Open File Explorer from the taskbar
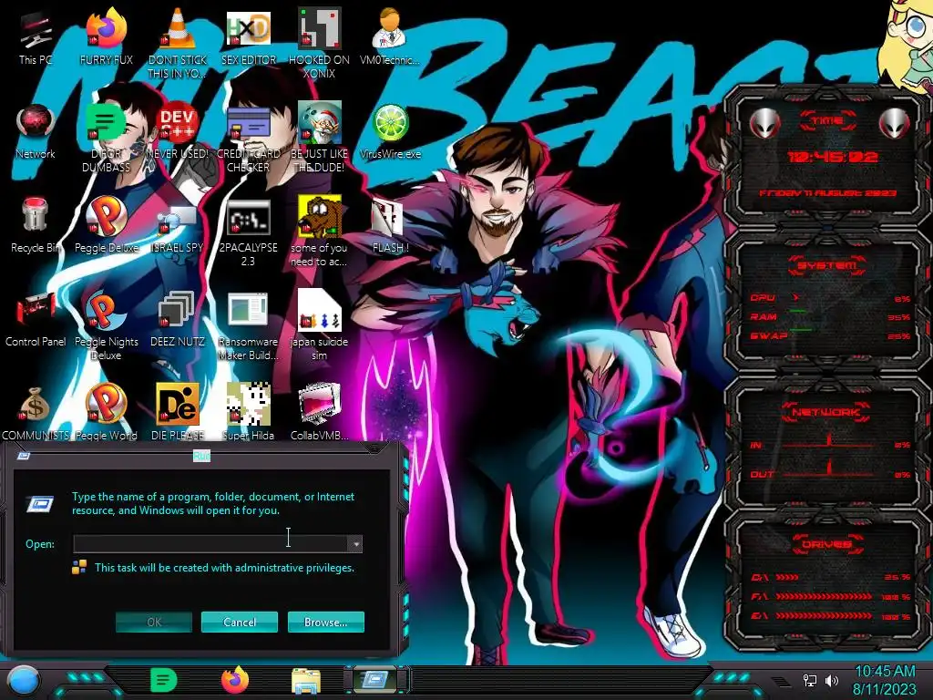Screen dimensions: 933x700 pos(306,680)
